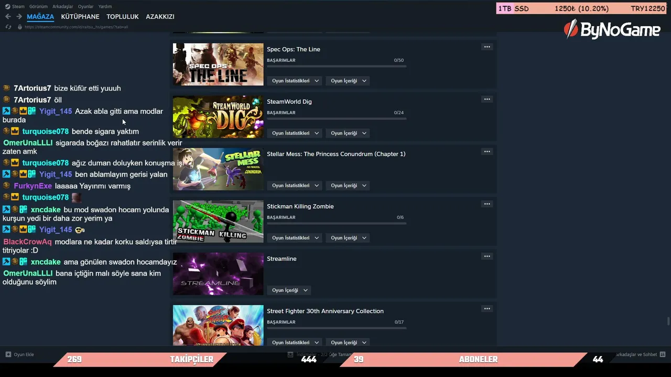Open the three-dots menu for SteamWorld Dig
The image size is (671, 377).
[x=487, y=99]
